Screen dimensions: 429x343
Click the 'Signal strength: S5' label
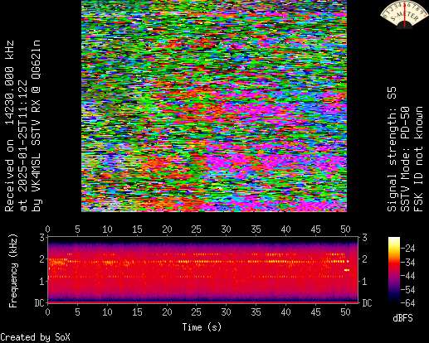coord(392,149)
